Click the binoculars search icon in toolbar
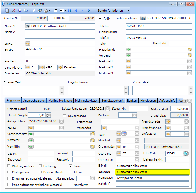Viewport: 196px width, 193px height. 40,11
